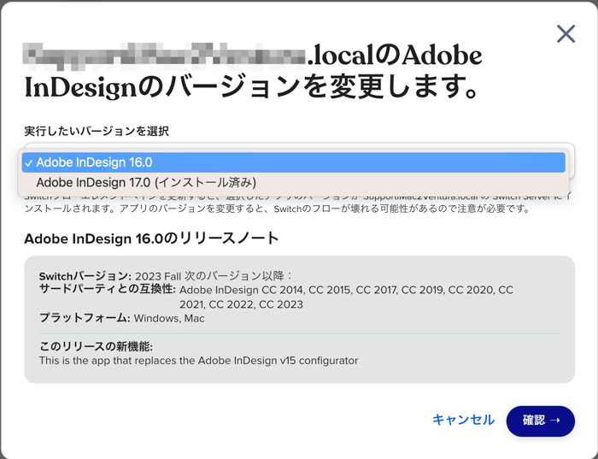Click the 実行したいバージョンを選択 label
The height and width of the screenshot is (459, 598).
[97, 132]
